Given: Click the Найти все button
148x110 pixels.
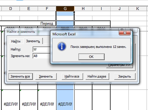Looking at the screenshot, I should 72,76.
